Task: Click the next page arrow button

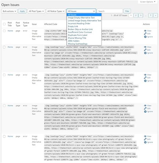Action: click(x=156, y=15)
